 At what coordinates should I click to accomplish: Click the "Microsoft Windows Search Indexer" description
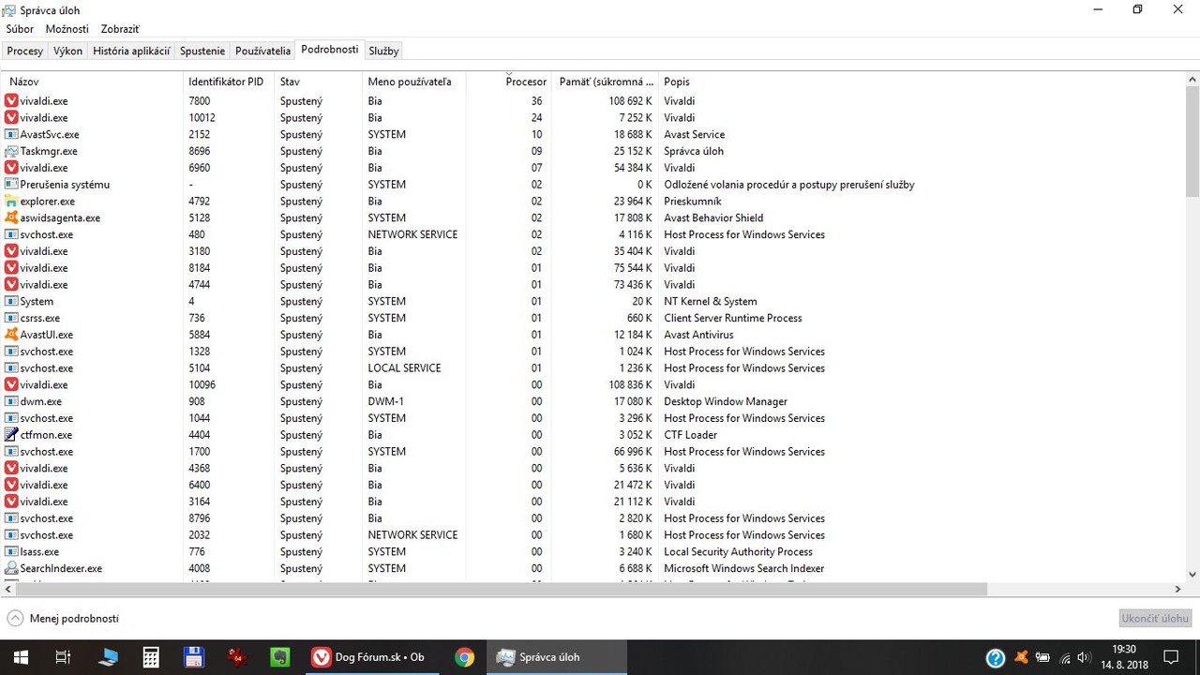tap(744, 568)
